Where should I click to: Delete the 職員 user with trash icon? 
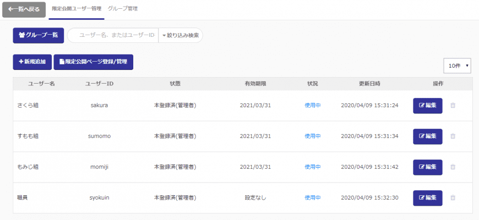tap(453, 198)
